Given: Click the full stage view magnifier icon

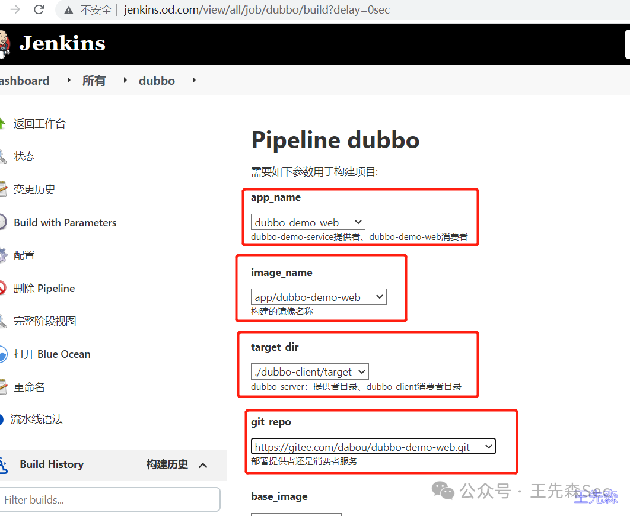Looking at the screenshot, I should click(3, 321).
